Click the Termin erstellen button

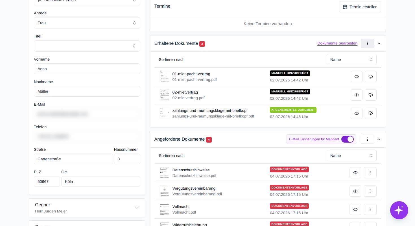(x=360, y=7)
